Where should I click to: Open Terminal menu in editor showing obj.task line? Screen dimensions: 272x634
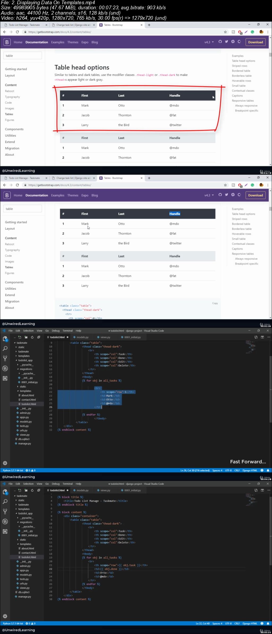[x=67, y=484]
